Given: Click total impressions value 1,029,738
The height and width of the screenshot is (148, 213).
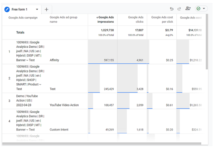Looking at the screenshot, I should 107,30.
